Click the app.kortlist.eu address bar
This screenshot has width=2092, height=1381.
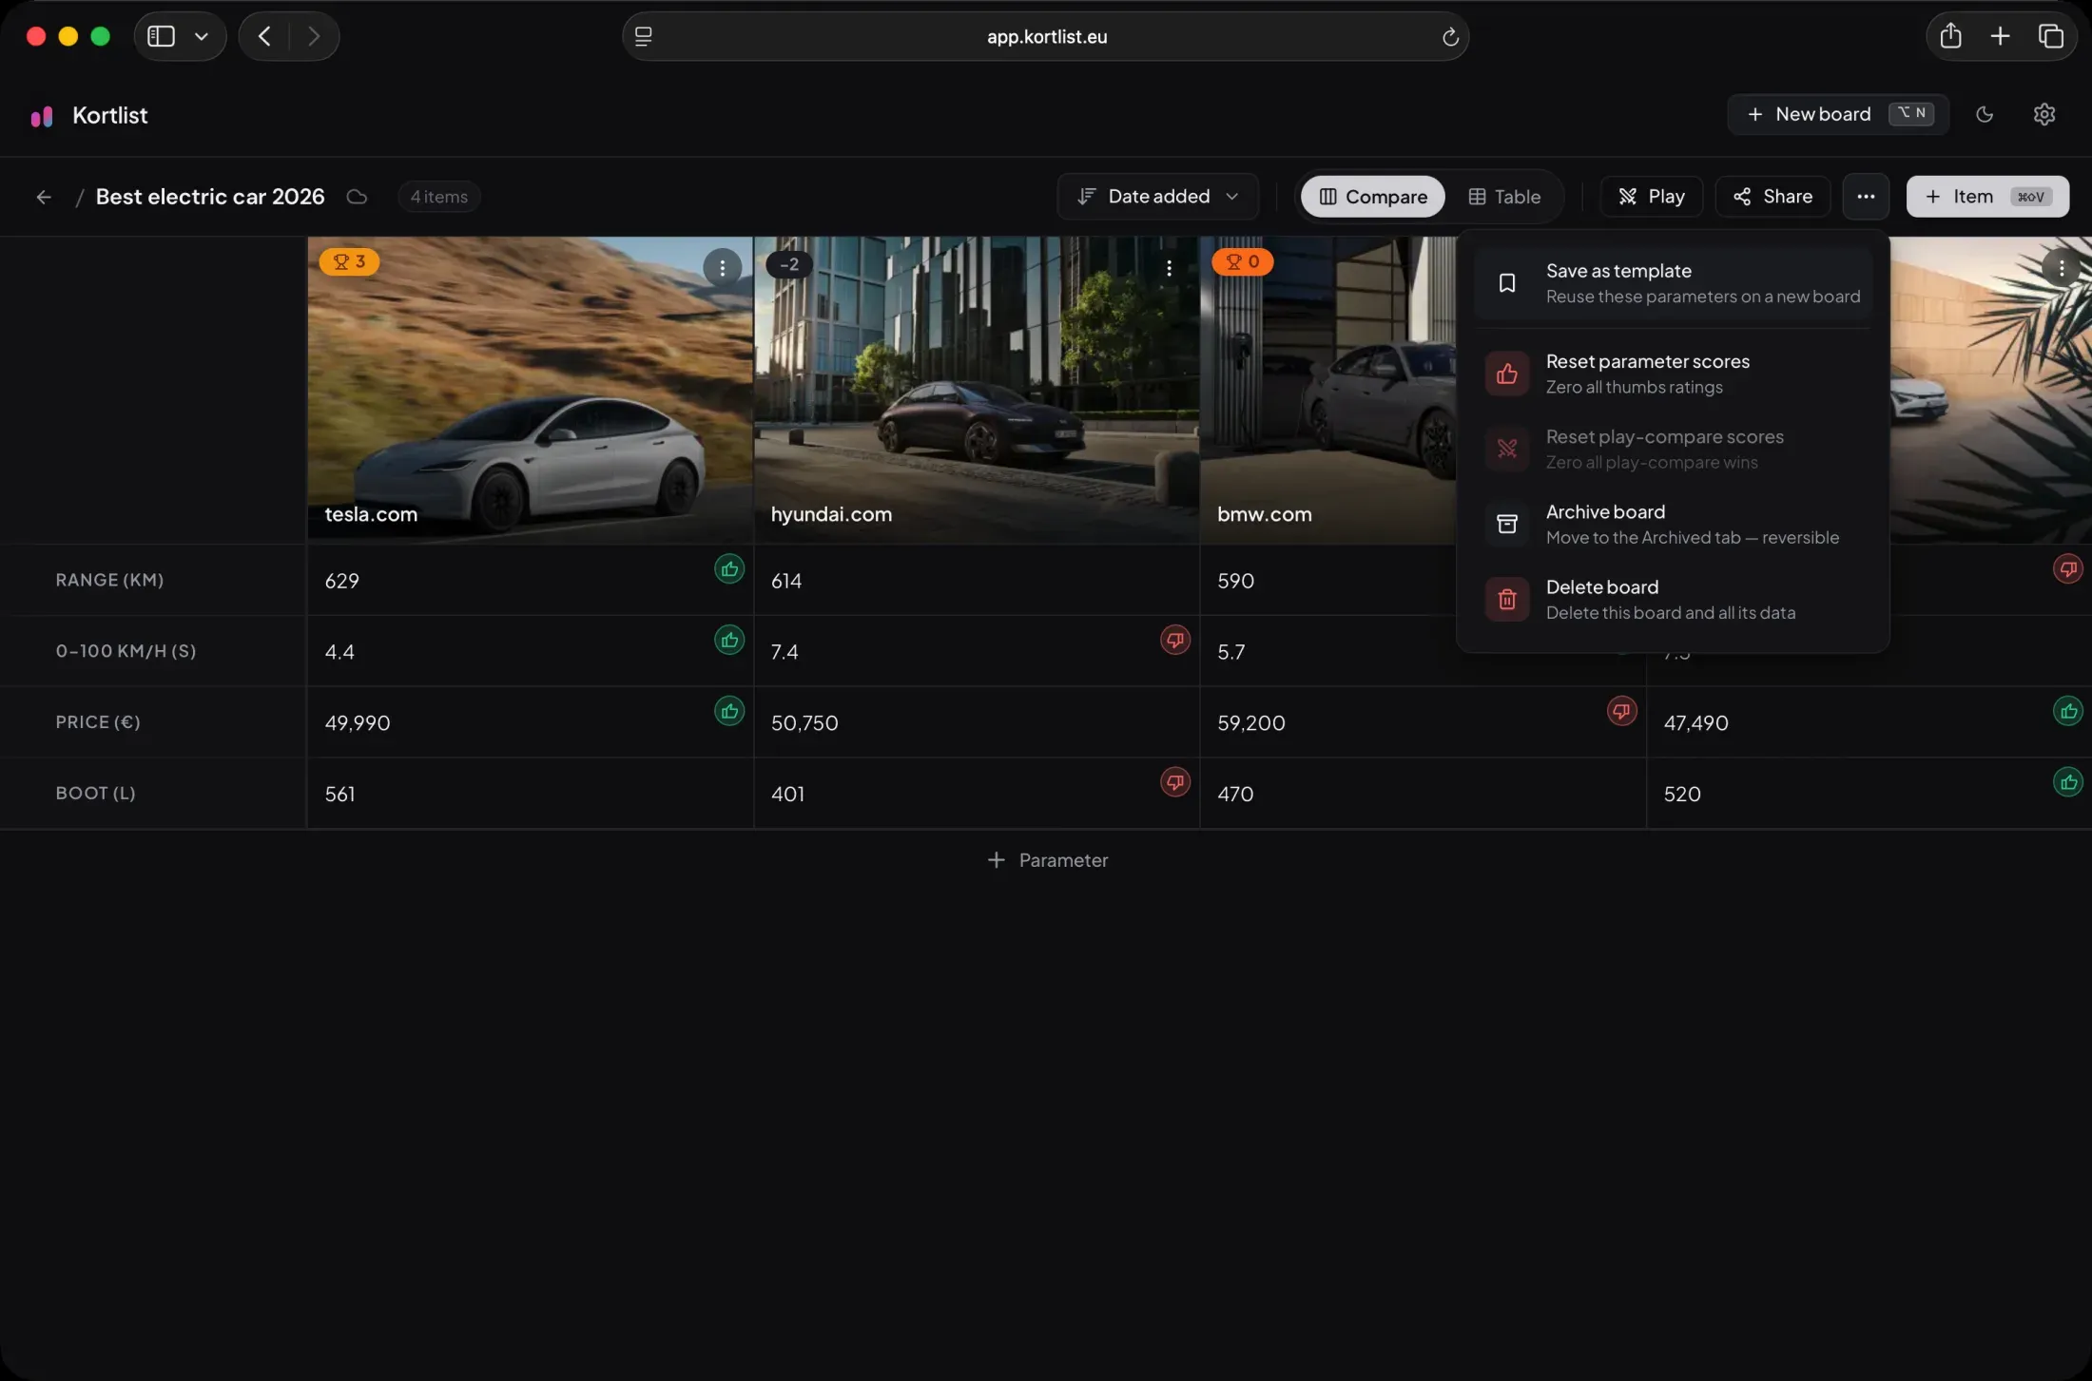click(1046, 36)
